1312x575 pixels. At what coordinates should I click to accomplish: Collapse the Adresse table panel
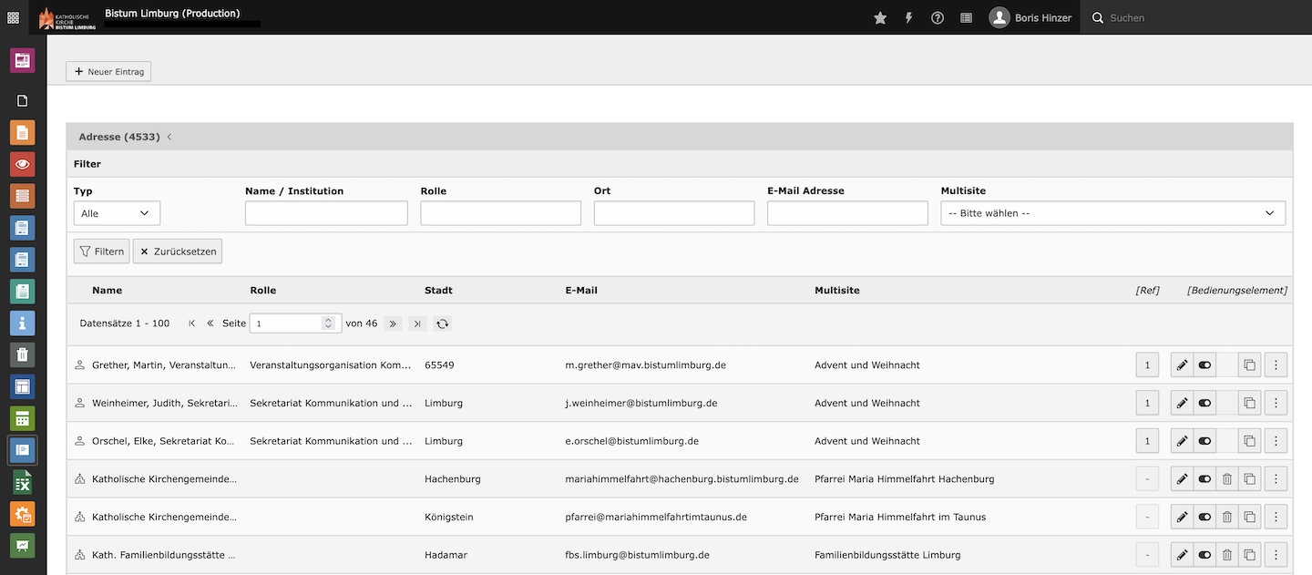tap(169, 136)
